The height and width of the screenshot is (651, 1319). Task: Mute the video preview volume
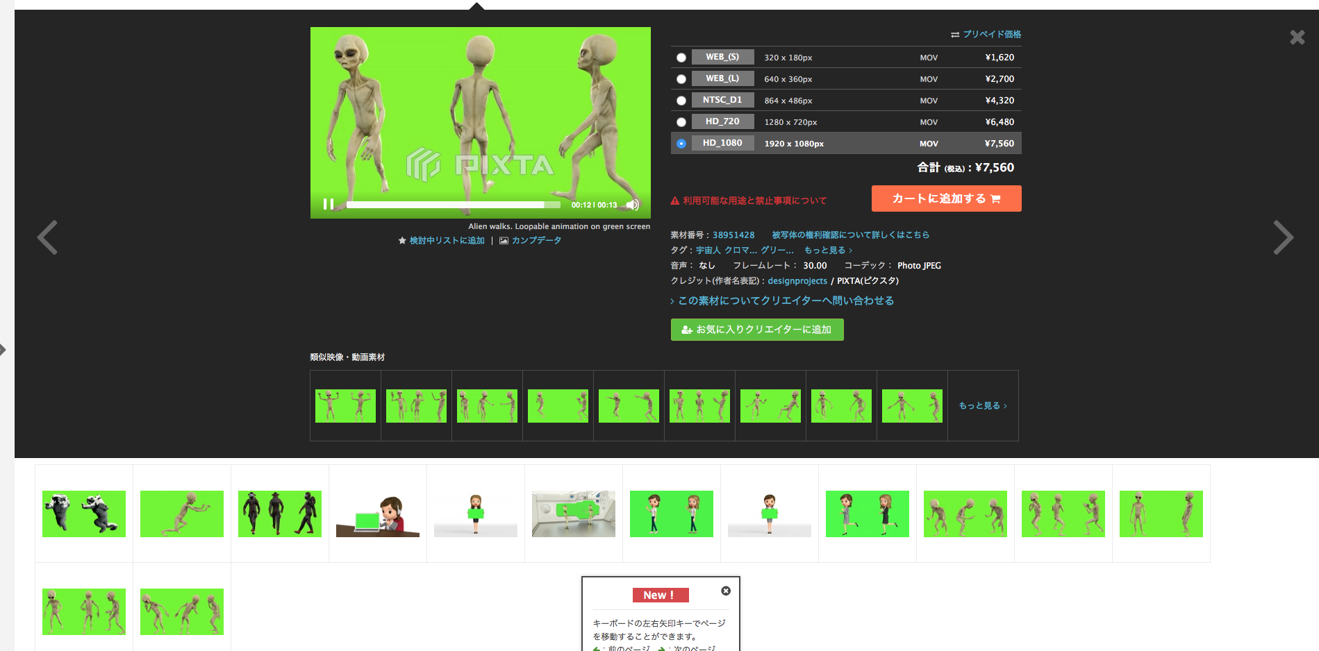(633, 205)
